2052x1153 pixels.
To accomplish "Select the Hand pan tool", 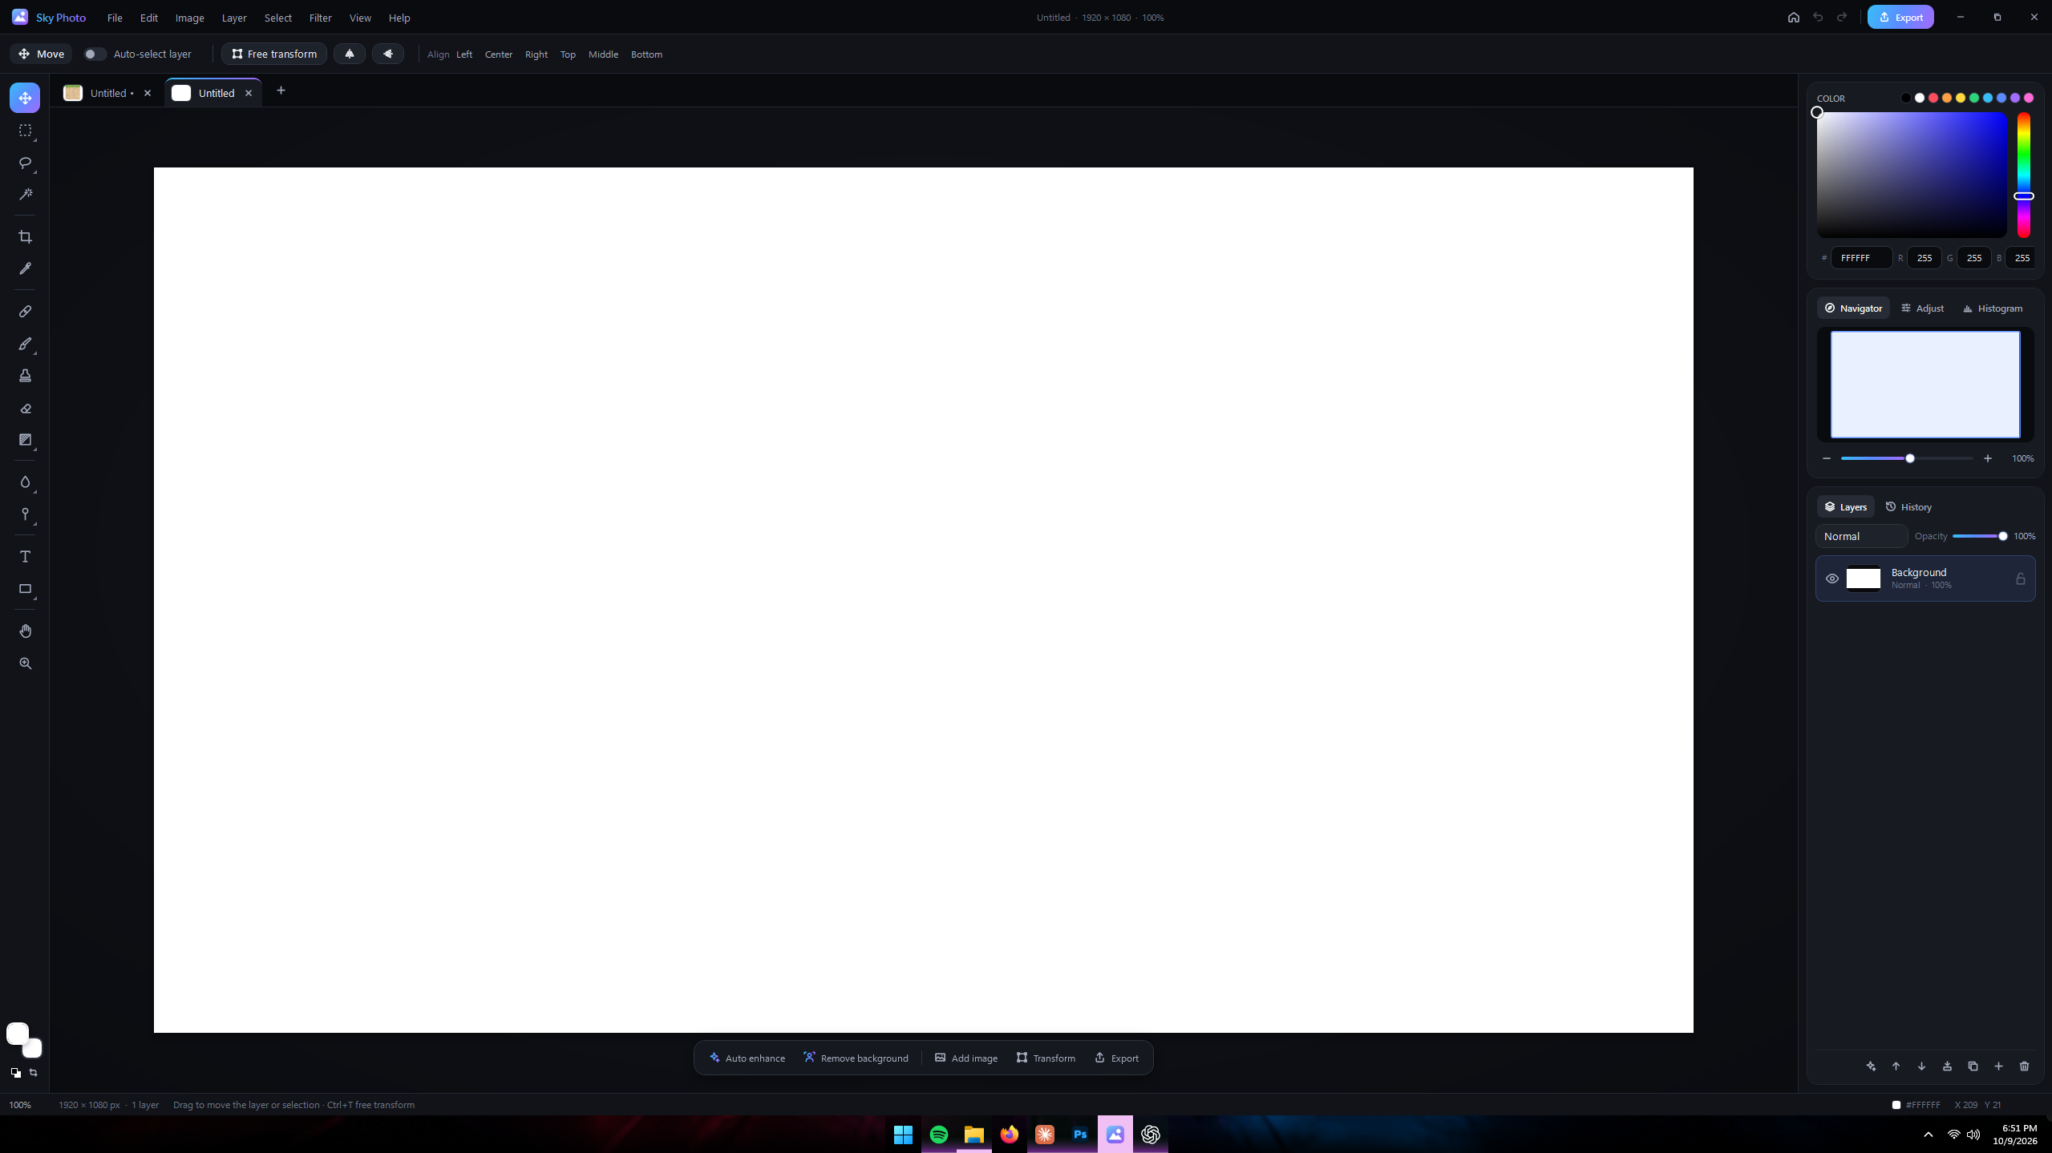I will pyautogui.click(x=25, y=631).
